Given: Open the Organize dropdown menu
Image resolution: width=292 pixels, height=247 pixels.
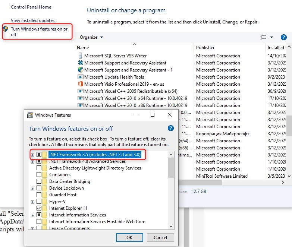Looking at the screenshot, I should [x=91, y=37].
